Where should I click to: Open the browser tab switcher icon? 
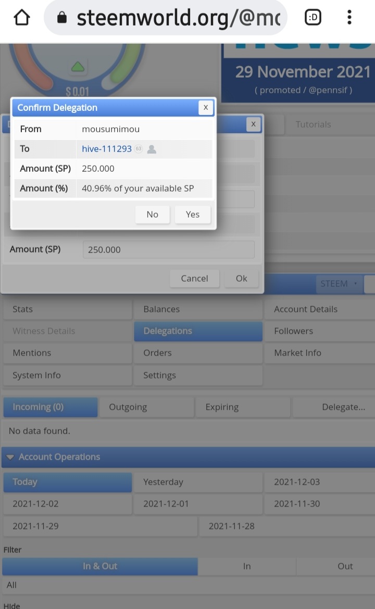pos(313,18)
